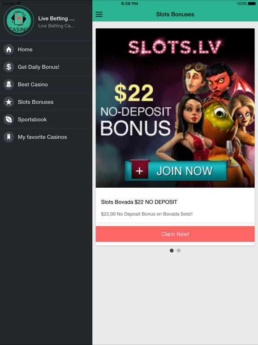Click the bookmark favorite Casinos icon

(x=9, y=137)
